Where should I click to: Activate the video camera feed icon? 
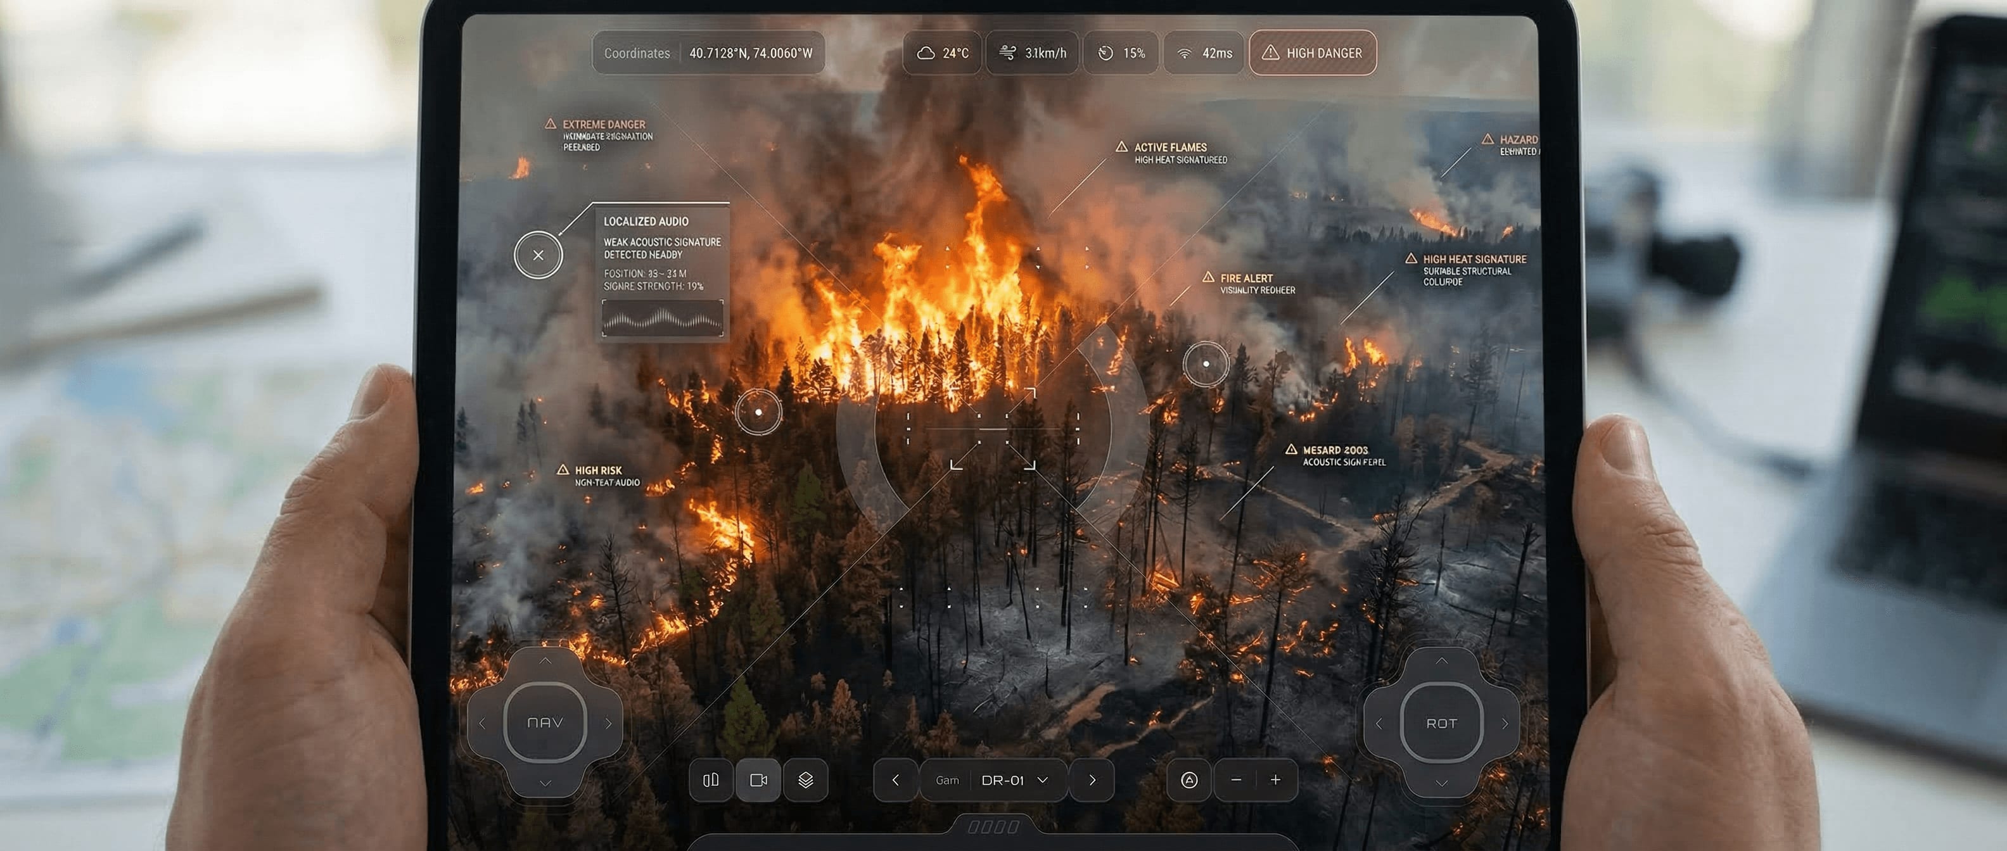coord(758,780)
